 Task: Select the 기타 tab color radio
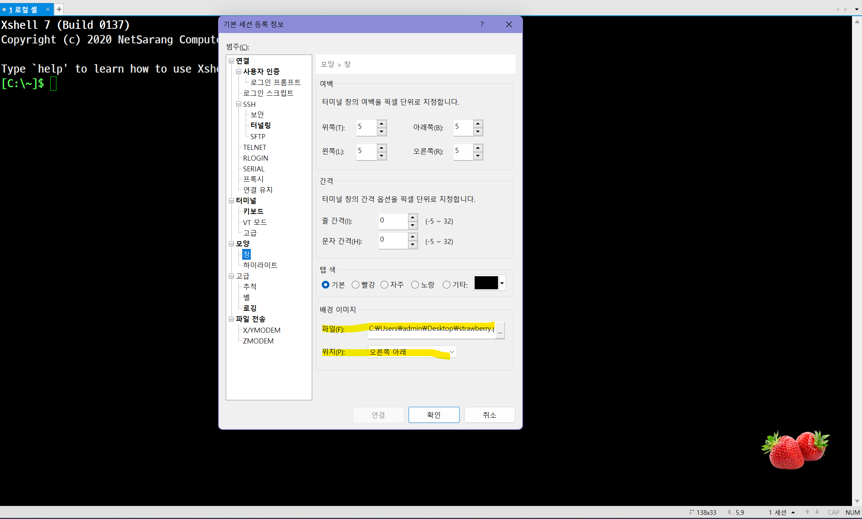(x=446, y=285)
